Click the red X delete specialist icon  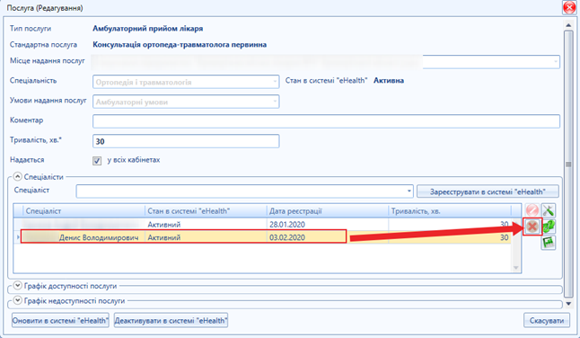pyautogui.click(x=532, y=227)
